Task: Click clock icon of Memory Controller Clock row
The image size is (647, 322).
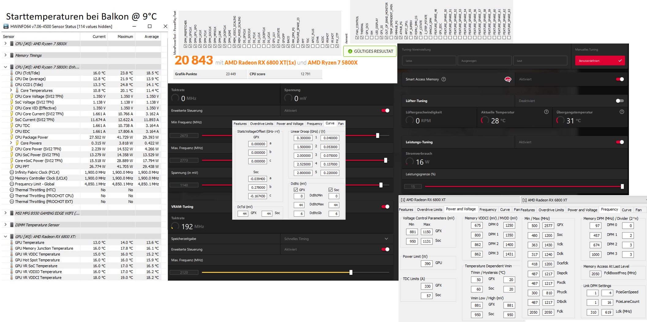Action: (x=12, y=178)
